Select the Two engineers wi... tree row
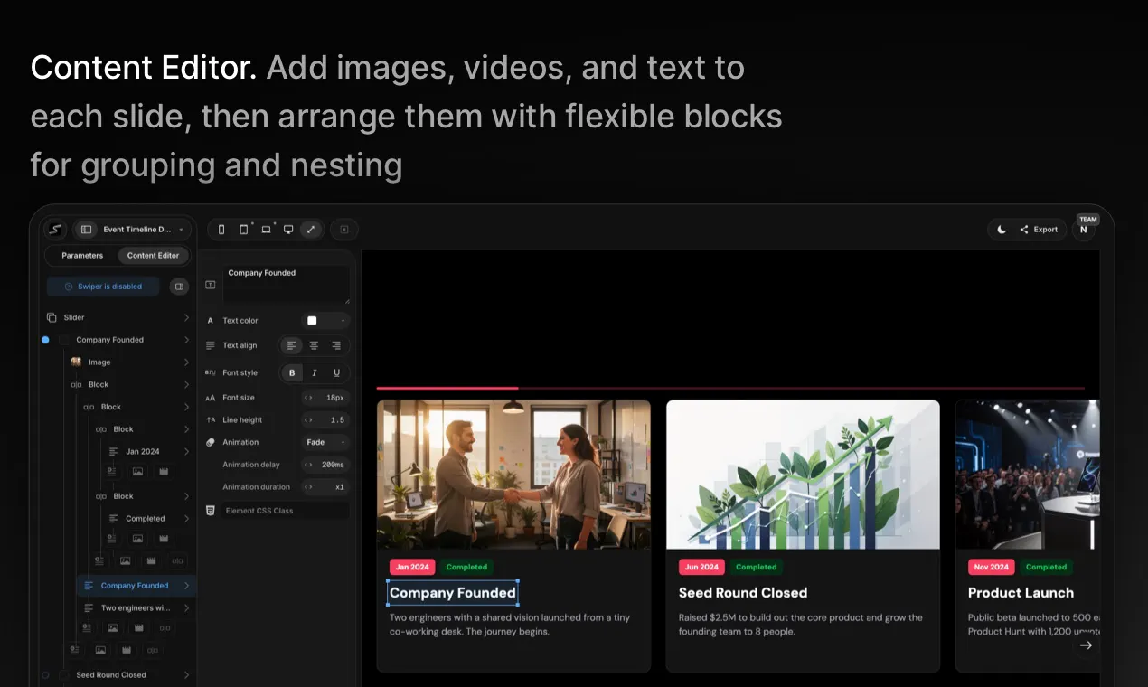Viewport: 1148px width, 687px height. click(x=136, y=607)
